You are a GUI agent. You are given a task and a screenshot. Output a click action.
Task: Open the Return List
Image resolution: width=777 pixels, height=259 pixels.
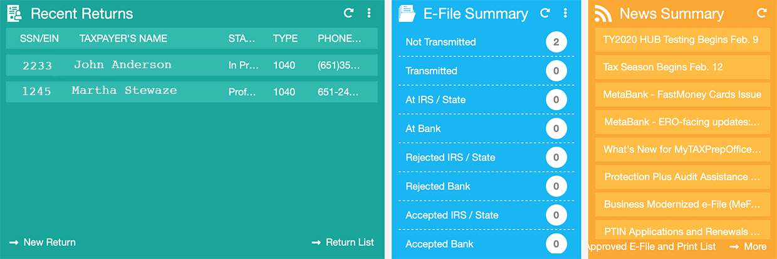[x=343, y=242]
